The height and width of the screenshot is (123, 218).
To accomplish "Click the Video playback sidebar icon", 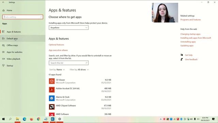I will [3, 59].
